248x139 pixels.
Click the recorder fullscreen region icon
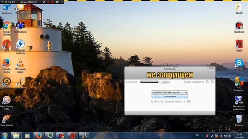point(14,2)
